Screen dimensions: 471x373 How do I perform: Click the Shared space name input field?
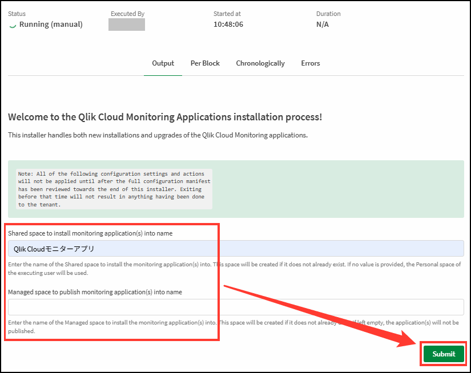tap(235, 249)
